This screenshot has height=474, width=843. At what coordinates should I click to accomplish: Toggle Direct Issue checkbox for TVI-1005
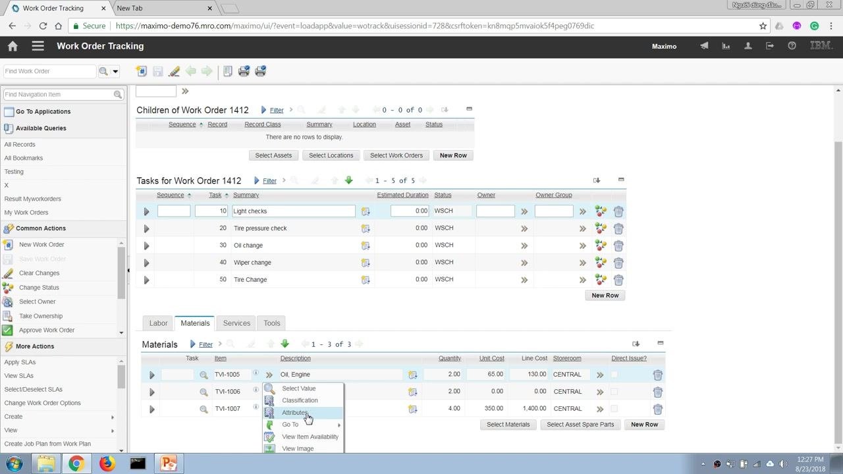coord(614,375)
